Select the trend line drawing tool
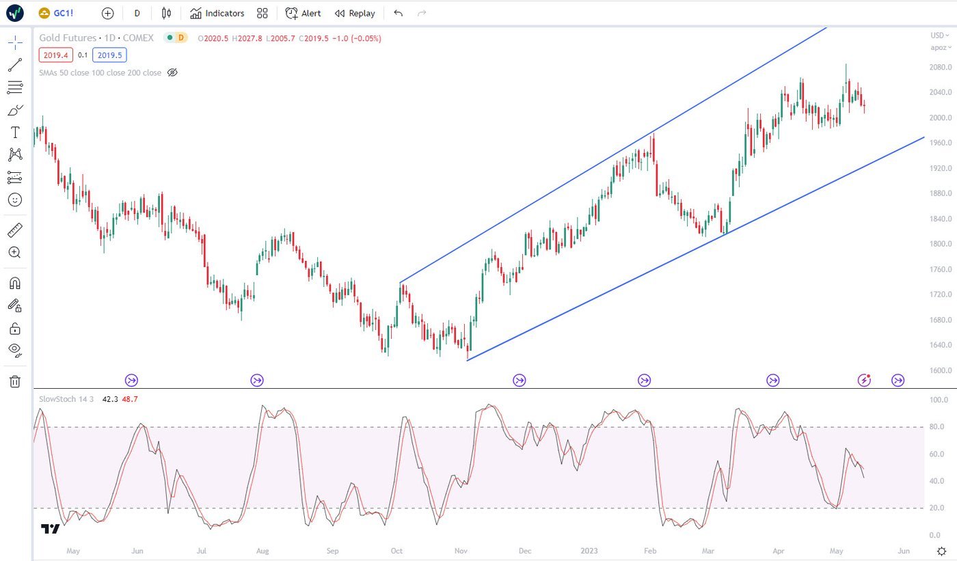The width and height of the screenshot is (957, 561). (14, 65)
